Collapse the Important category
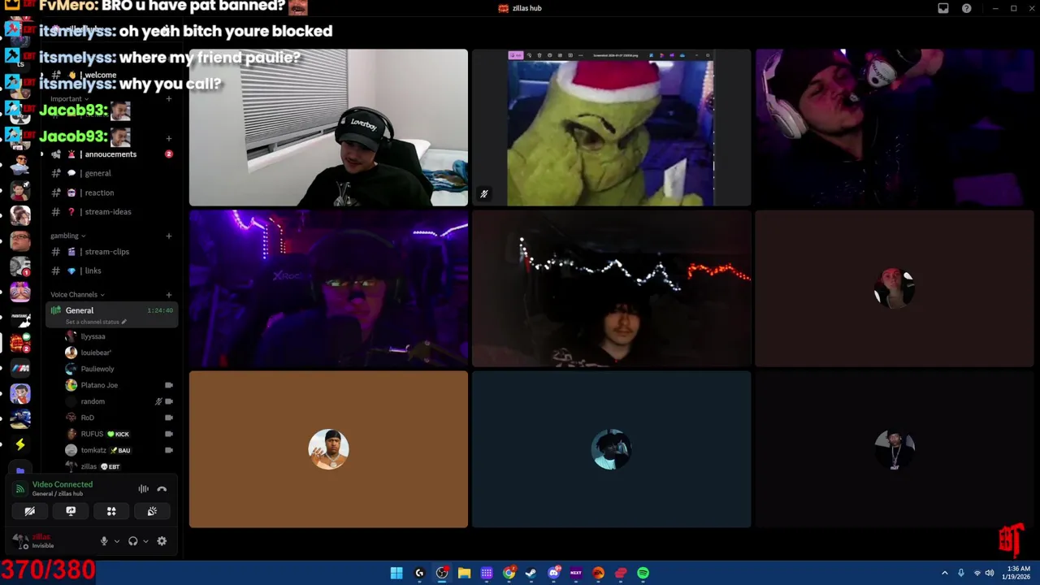1040x585 pixels. pos(69,99)
